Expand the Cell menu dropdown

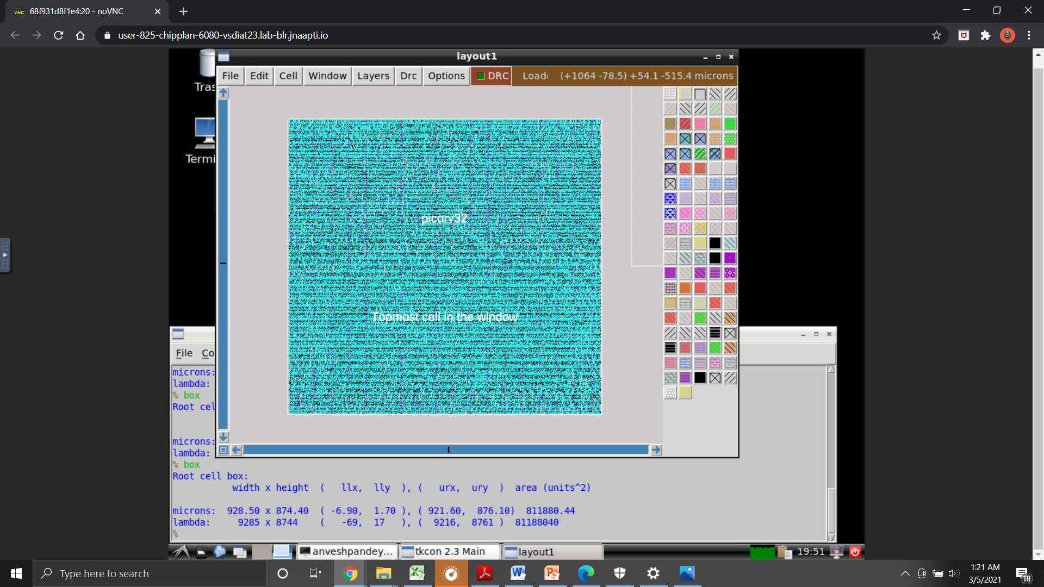pyautogui.click(x=288, y=76)
